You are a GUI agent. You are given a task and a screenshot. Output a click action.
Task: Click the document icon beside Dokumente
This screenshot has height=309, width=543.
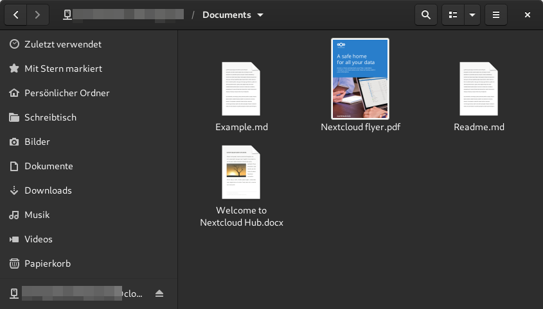(x=14, y=166)
